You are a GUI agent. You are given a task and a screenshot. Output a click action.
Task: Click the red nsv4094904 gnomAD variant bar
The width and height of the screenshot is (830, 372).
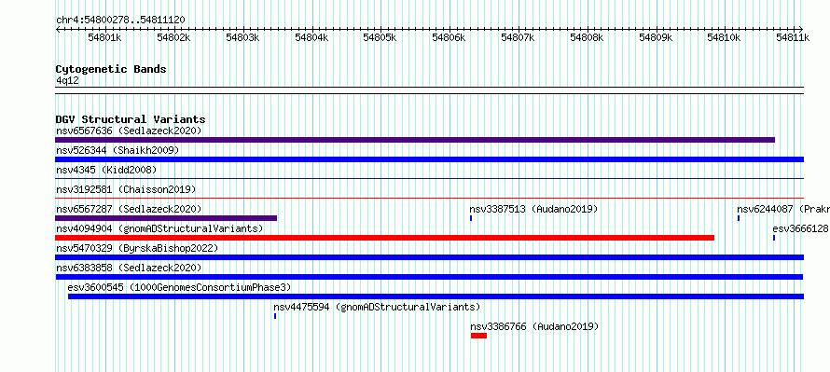pyautogui.click(x=385, y=238)
